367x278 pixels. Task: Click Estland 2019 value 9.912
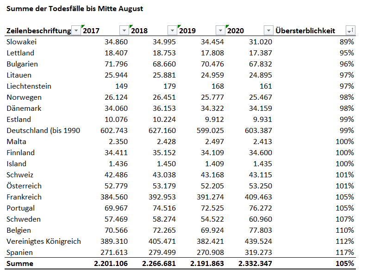coord(214,120)
